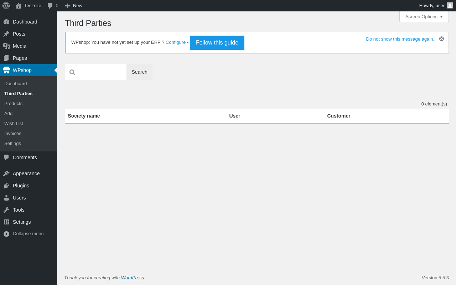Viewport: 456px width, 285px height.
Task: Click the Media icon in sidebar
Action: tap(6, 46)
